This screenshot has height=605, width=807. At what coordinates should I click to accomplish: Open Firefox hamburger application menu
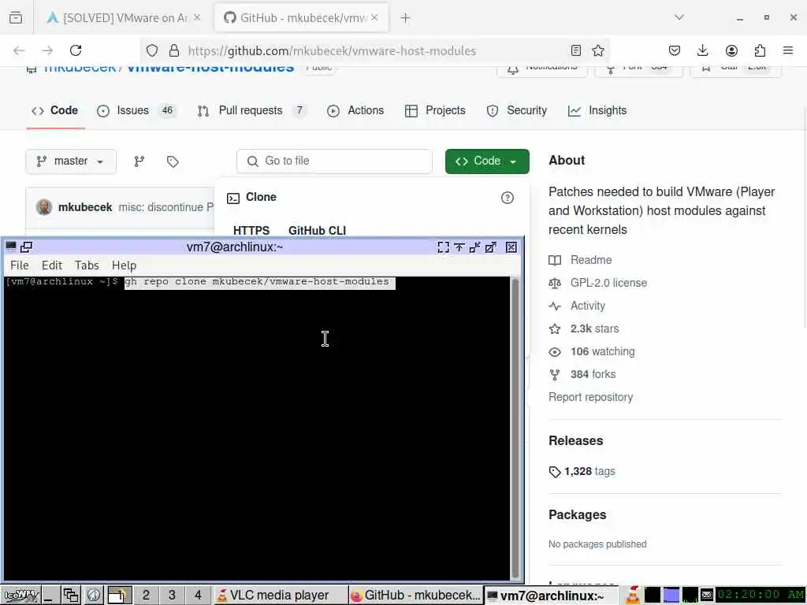tap(788, 50)
